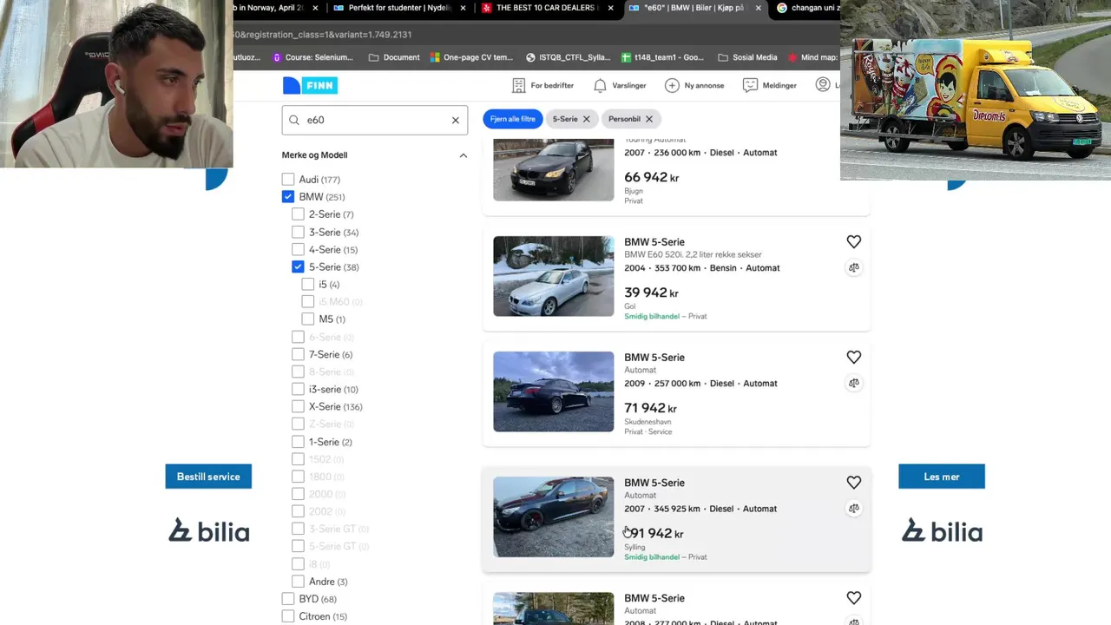Image resolution: width=1111 pixels, height=625 pixels.
Task: Click the Bestill service Bilia button
Action: [208, 477]
